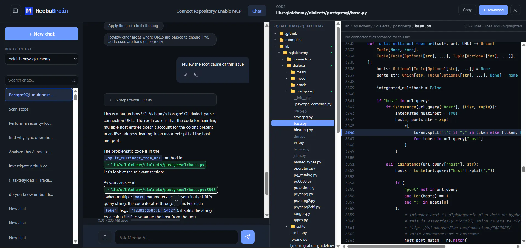Click the Ask Meeba AI input field

point(176,237)
